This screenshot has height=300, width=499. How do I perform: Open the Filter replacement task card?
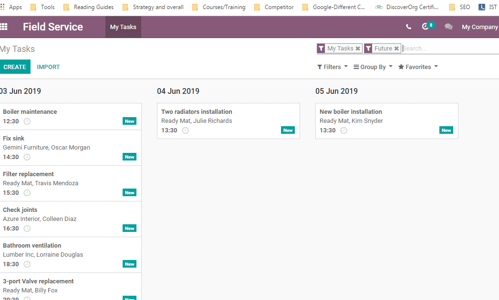coord(70,183)
